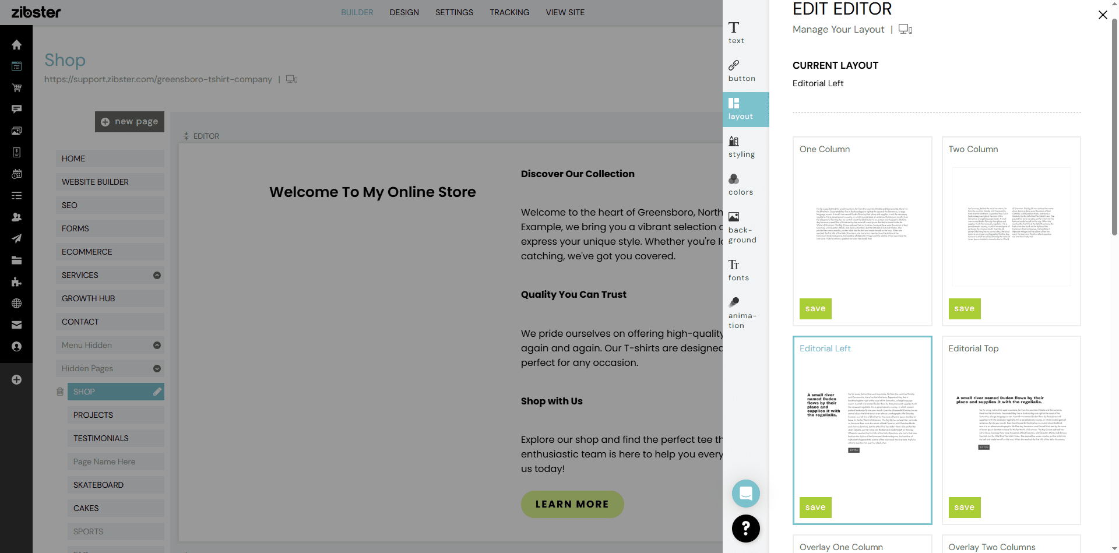This screenshot has height=553, width=1119.
Task: Open the TRACKING tab
Action: 509,12
